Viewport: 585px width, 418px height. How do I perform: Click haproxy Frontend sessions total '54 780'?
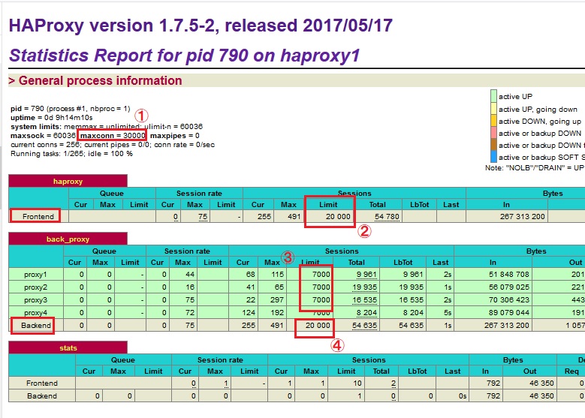387,216
